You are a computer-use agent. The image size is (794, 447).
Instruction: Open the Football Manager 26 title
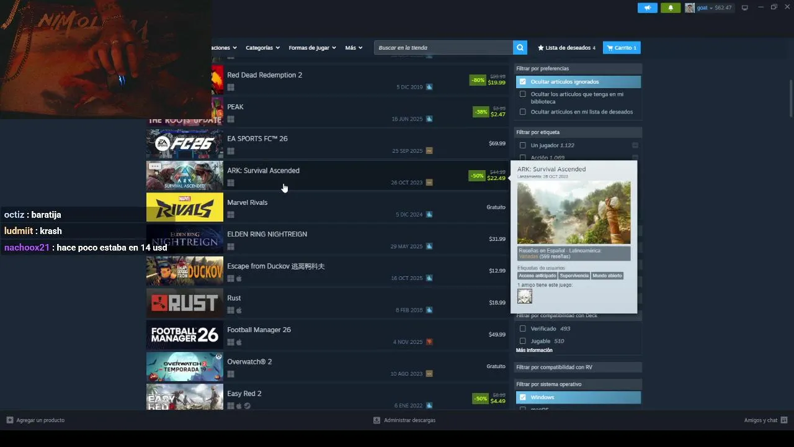[x=259, y=330]
